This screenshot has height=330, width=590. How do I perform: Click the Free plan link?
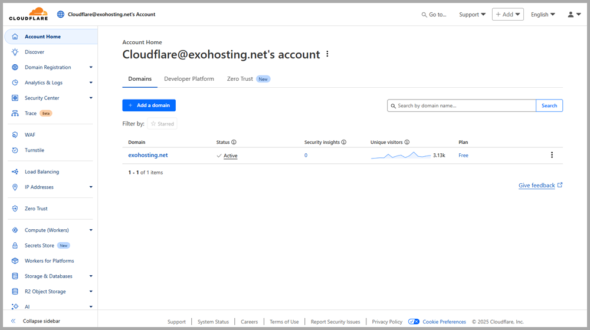click(x=463, y=155)
